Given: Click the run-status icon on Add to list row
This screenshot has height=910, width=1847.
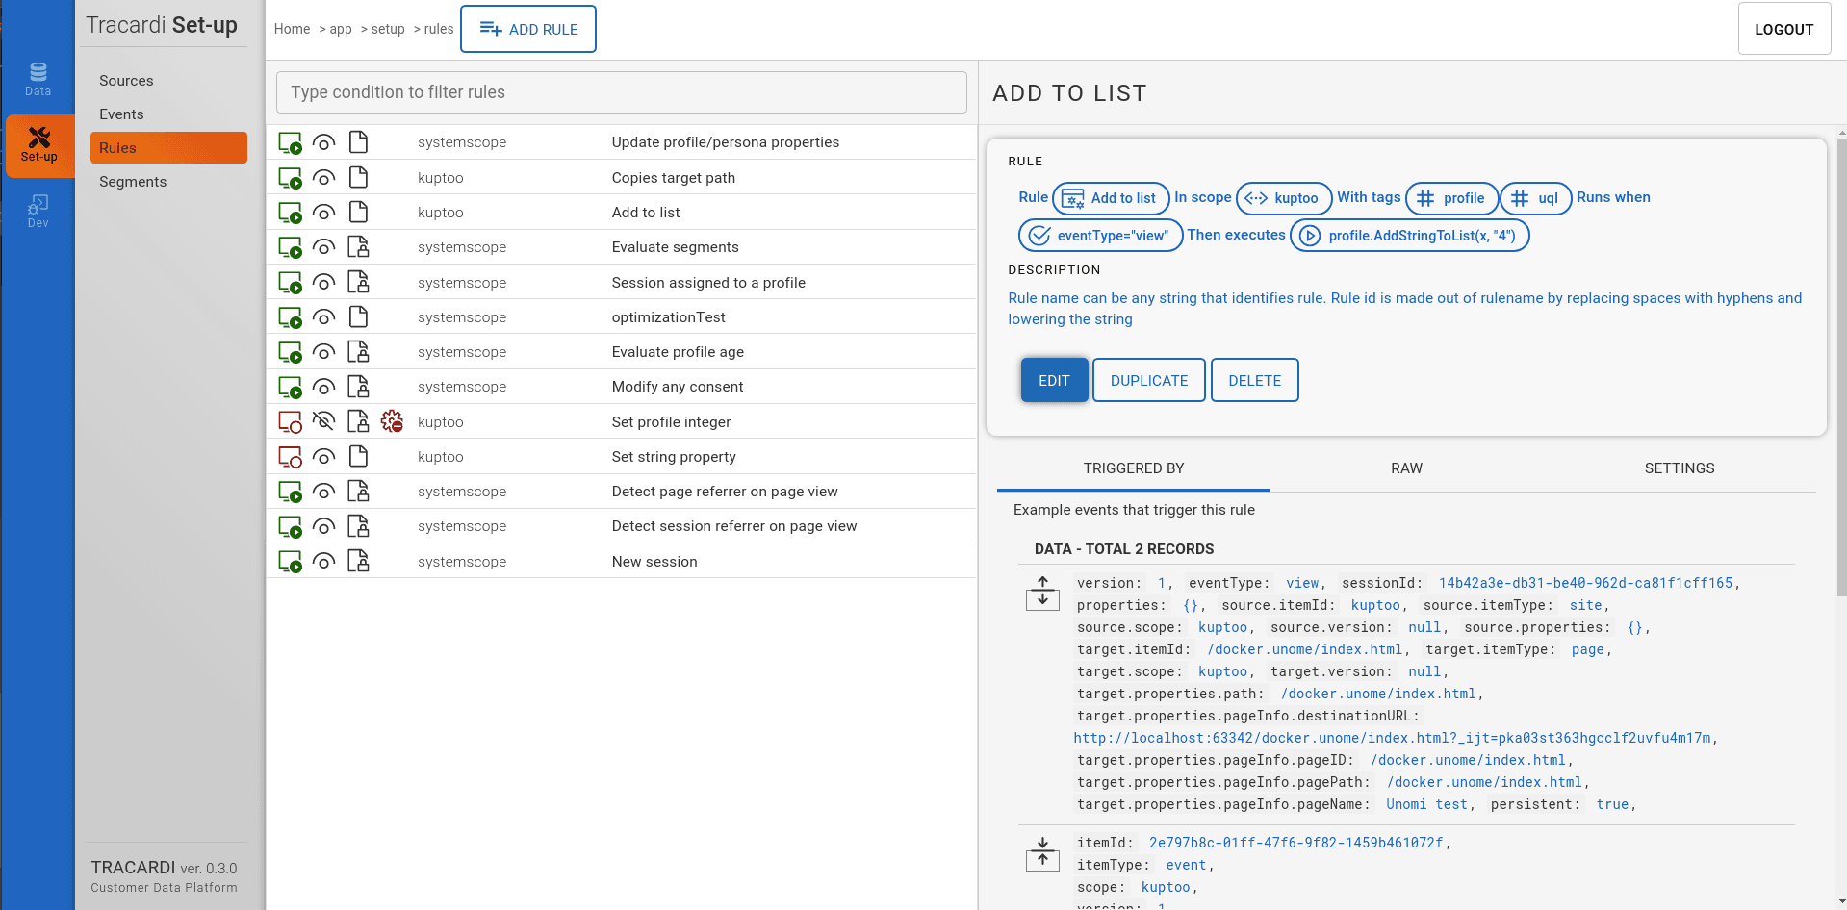Looking at the screenshot, I should pos(290,213).
